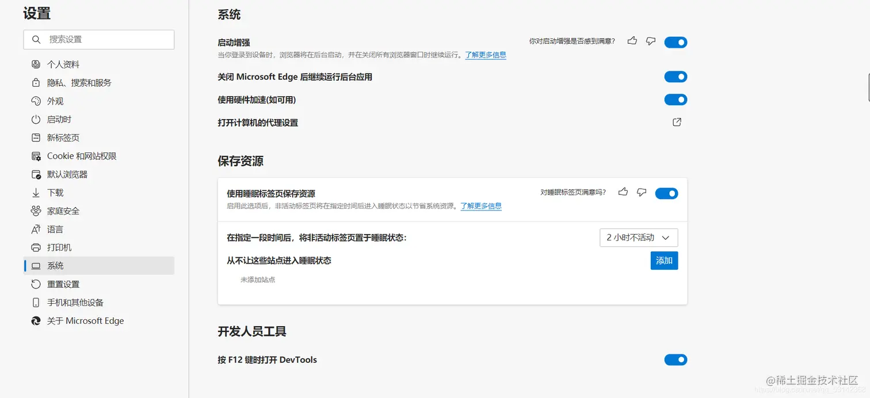Expand the sleep timing options menu
Viewport: 870px width, 398px height.
pos(639,237)
